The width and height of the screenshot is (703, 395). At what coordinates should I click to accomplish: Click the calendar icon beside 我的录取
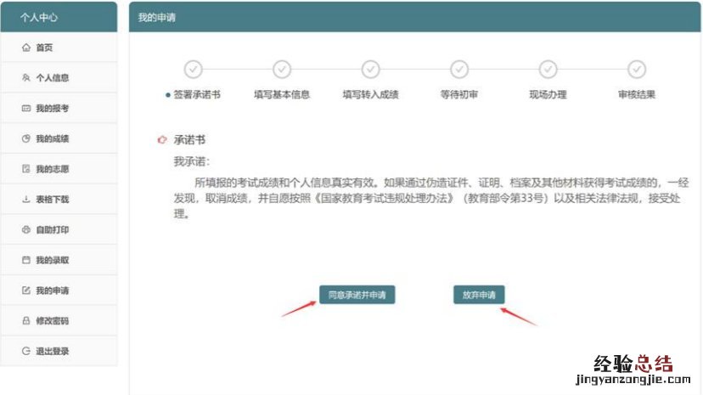pyautogui.click(x=26, y=260)
